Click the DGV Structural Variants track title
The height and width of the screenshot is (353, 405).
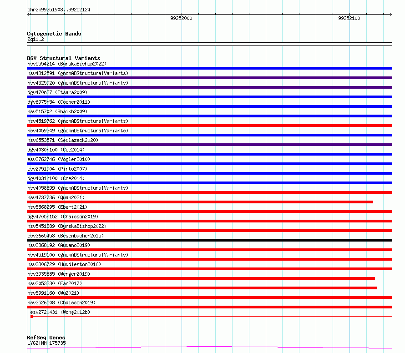point(64,58)
